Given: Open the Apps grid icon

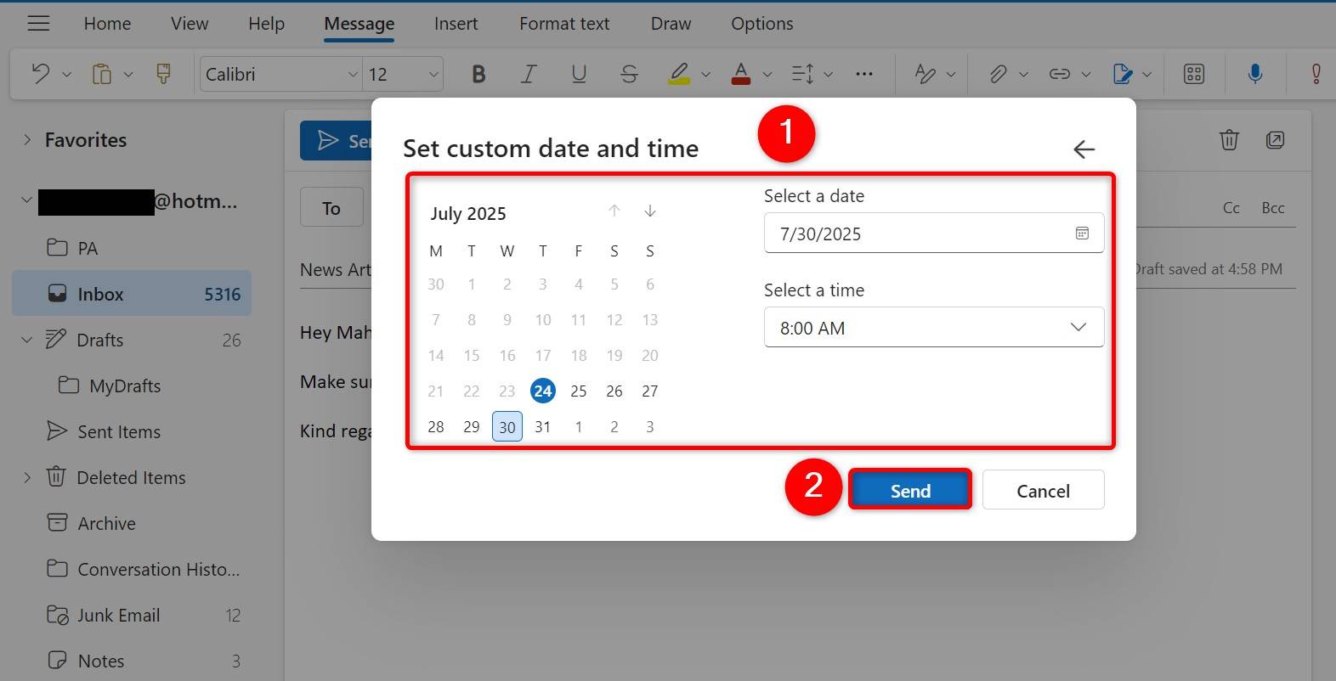Looking at the screenshot, I should tap(1194, 74).
